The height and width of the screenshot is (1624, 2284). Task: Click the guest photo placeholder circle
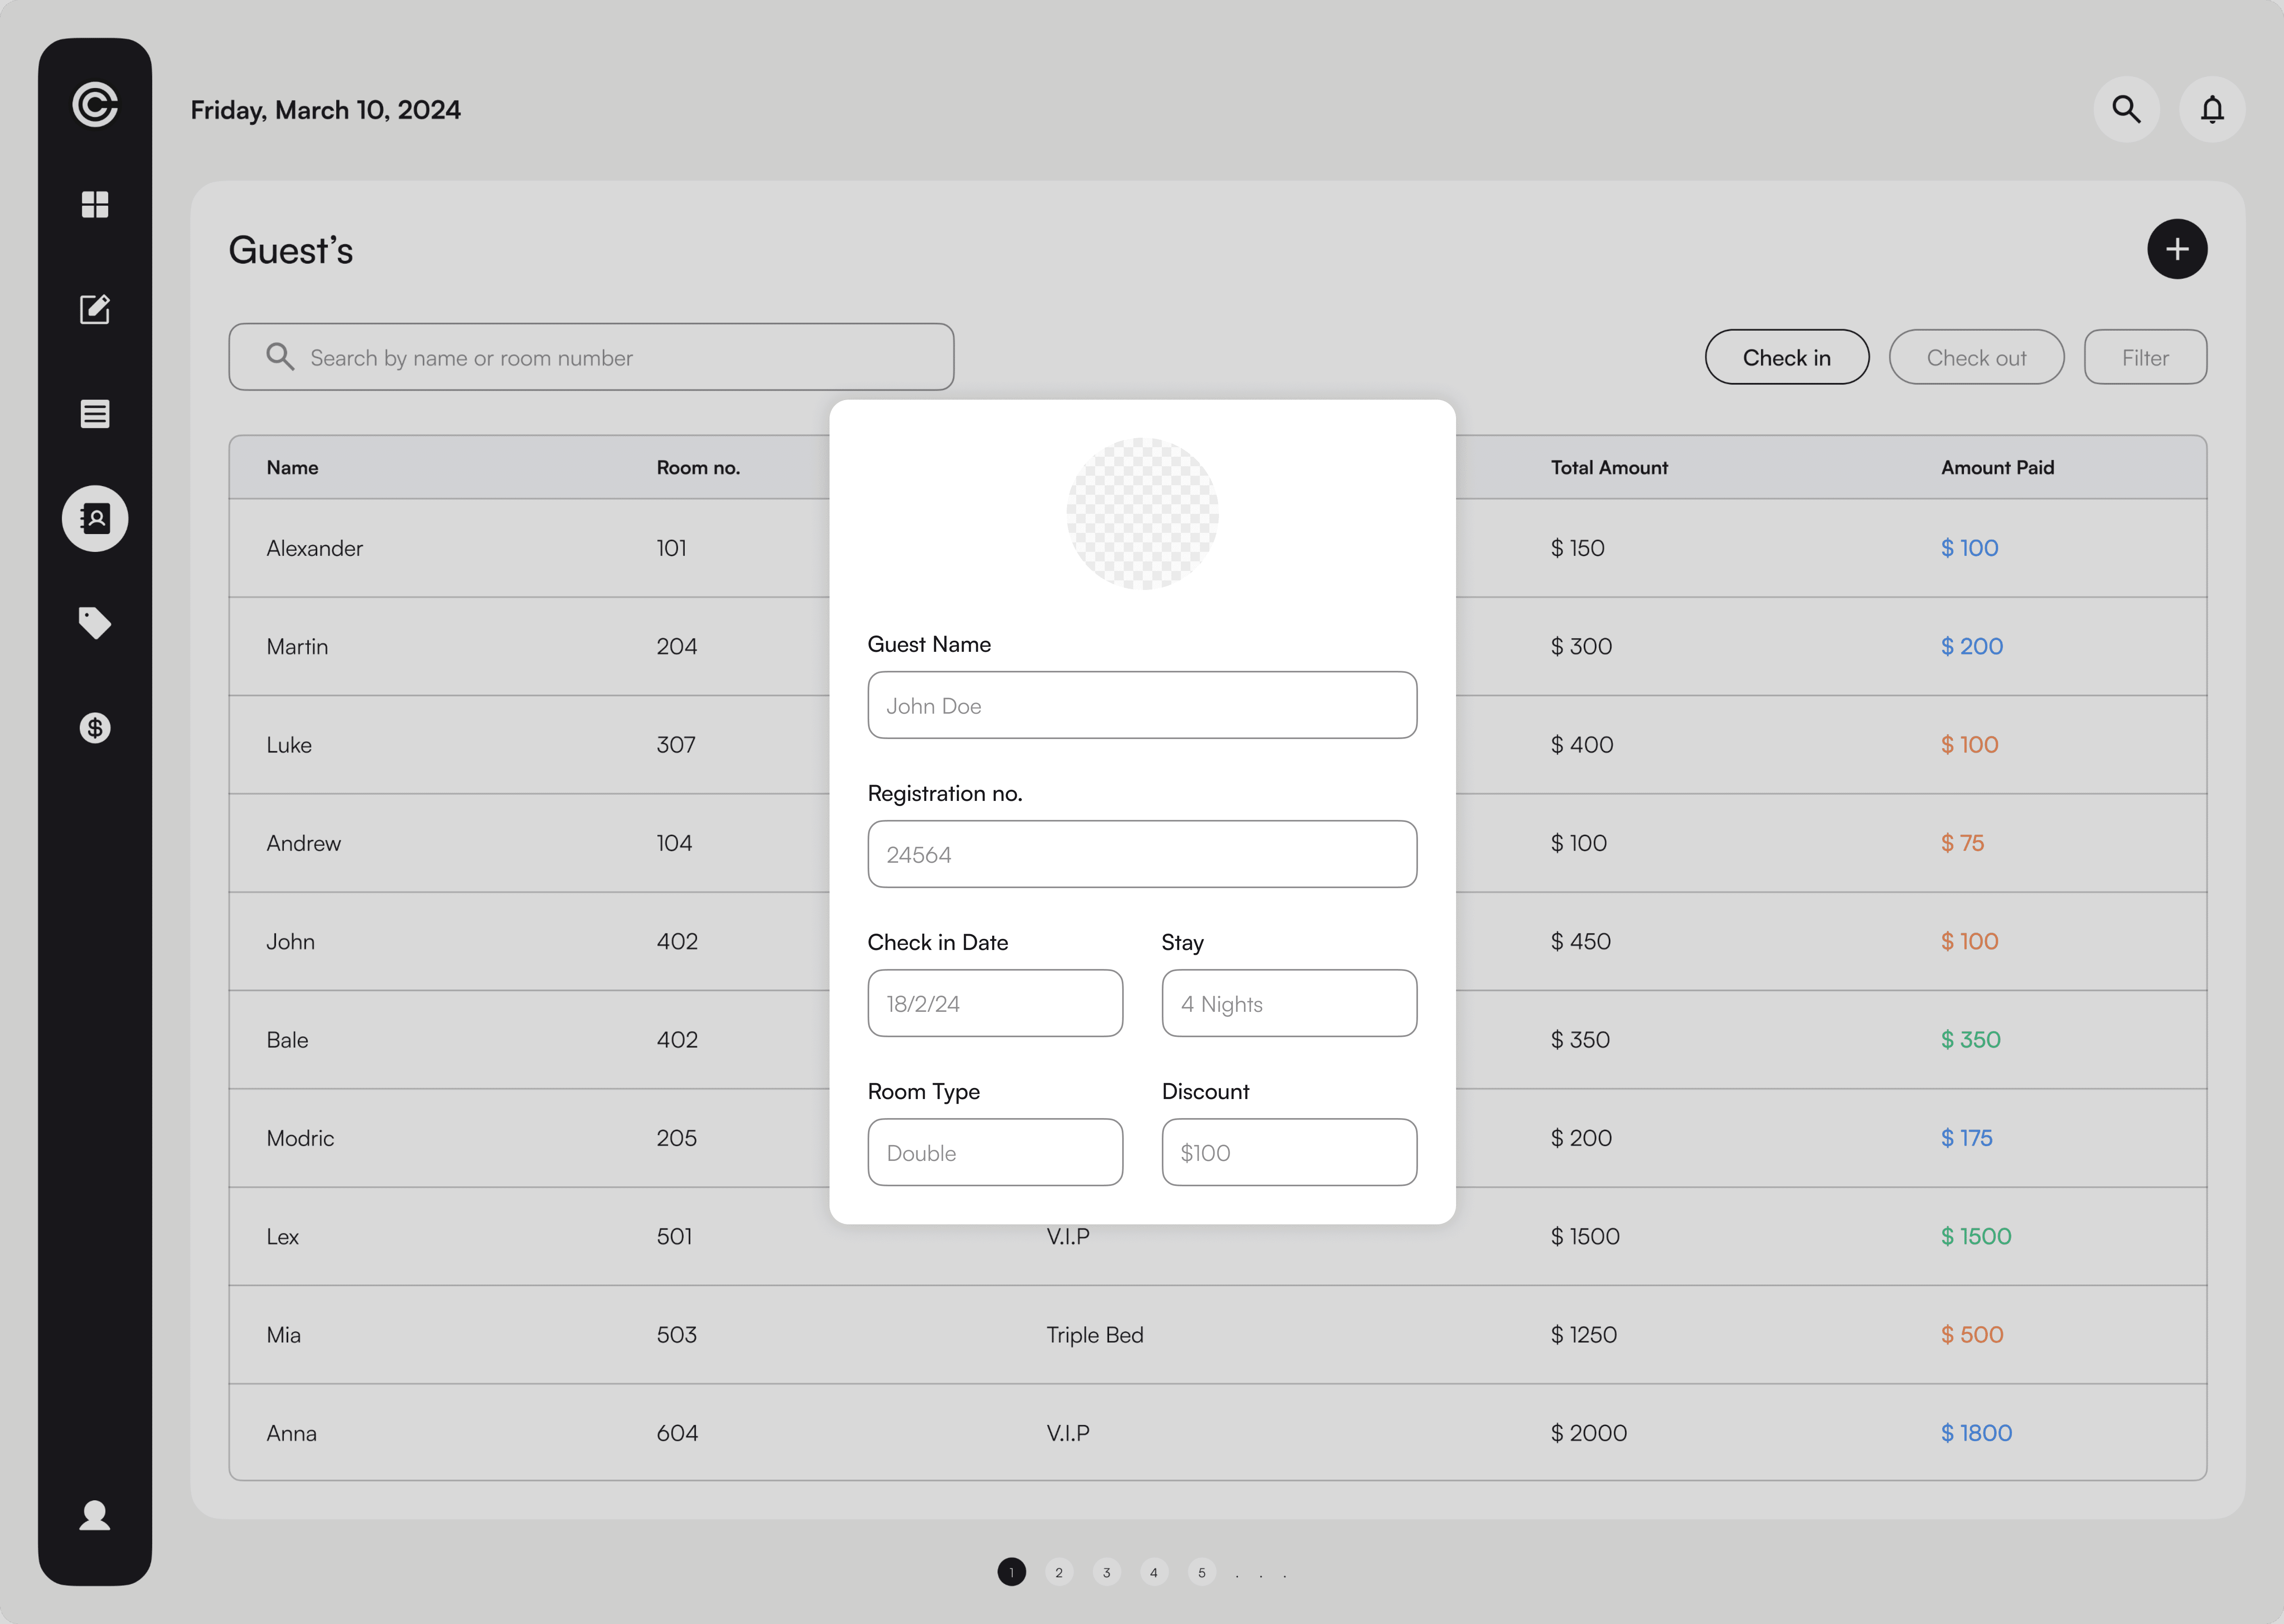tap(1142, 513)
